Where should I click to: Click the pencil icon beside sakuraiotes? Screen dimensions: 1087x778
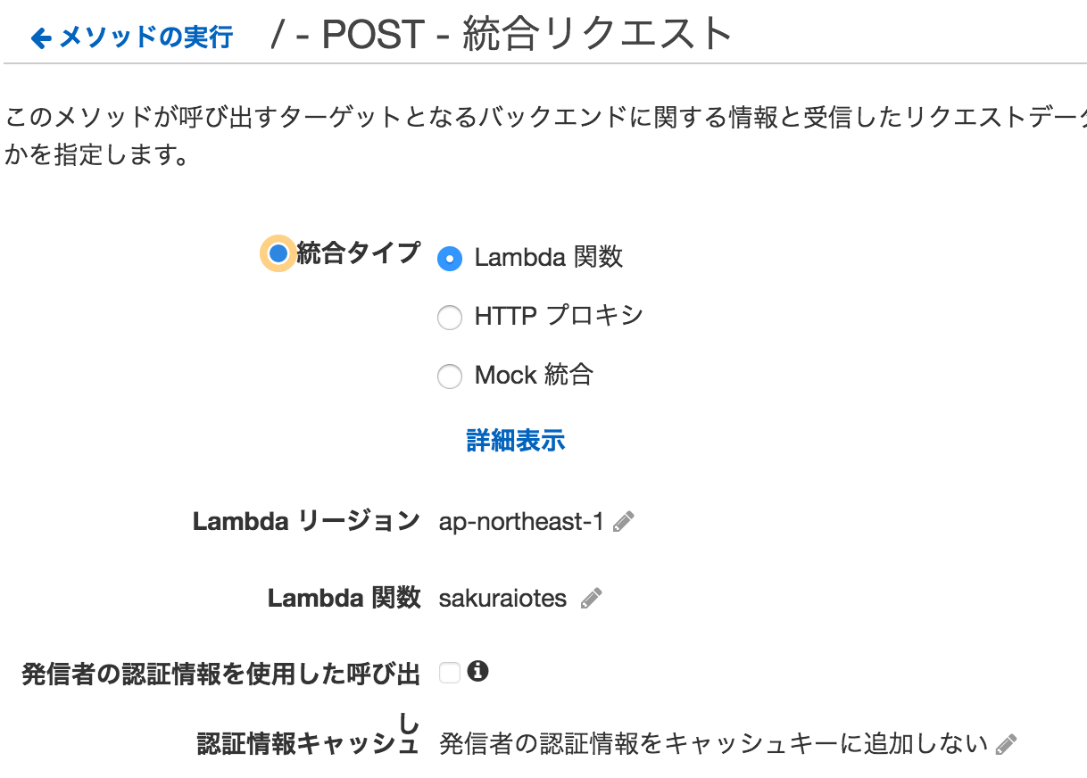pos(591,599)
